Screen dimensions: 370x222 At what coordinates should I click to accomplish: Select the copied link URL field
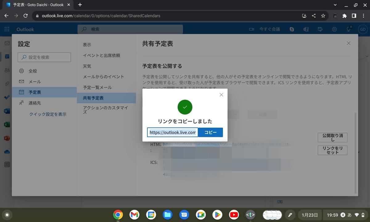click(x=173, y=132)
